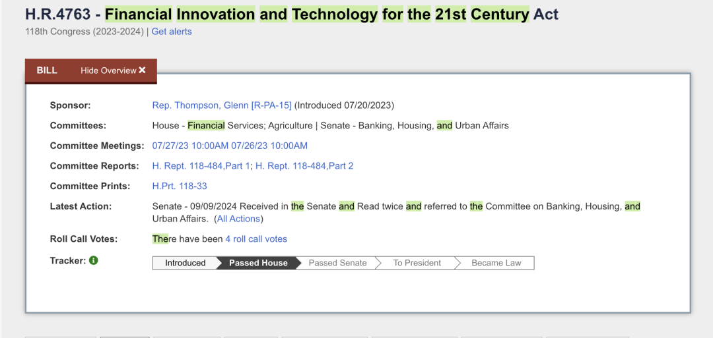Click the X icon beside Hide Overview
713x338 pixels.
click(143, 70)
